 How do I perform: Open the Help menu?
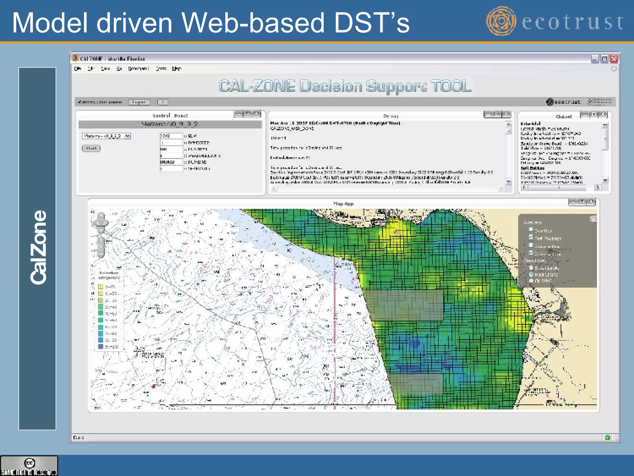(177, 68)
